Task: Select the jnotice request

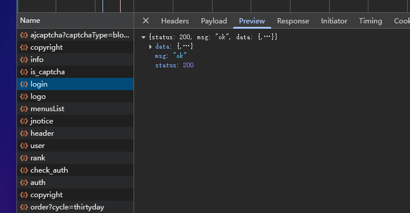Action: [x=76, y=121]
